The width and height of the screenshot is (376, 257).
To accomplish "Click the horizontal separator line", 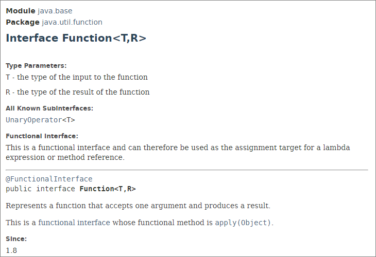I will 187,170.
